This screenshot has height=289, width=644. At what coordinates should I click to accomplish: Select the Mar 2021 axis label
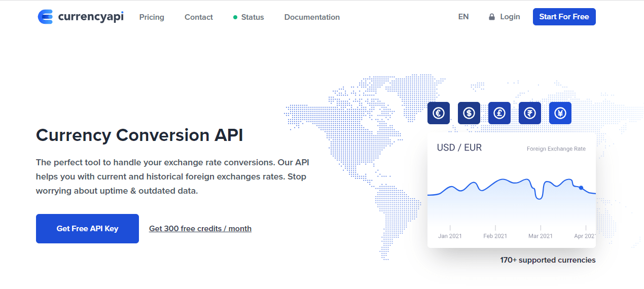pos(541,236)
